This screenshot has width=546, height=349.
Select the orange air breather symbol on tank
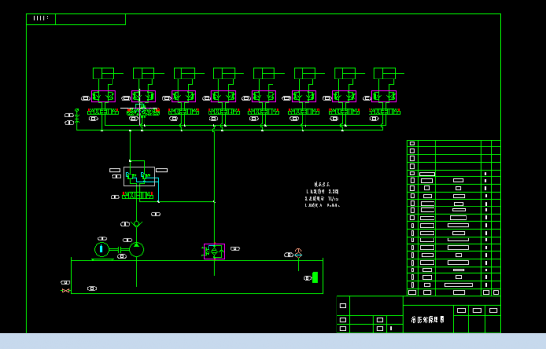tap(298, 253)
